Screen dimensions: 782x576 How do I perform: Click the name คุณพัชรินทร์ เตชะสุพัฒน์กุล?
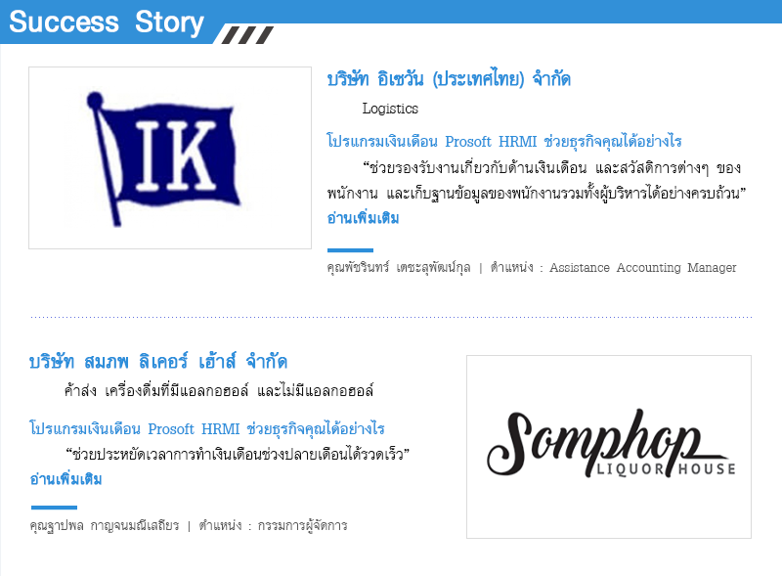(x=399, y=268)
